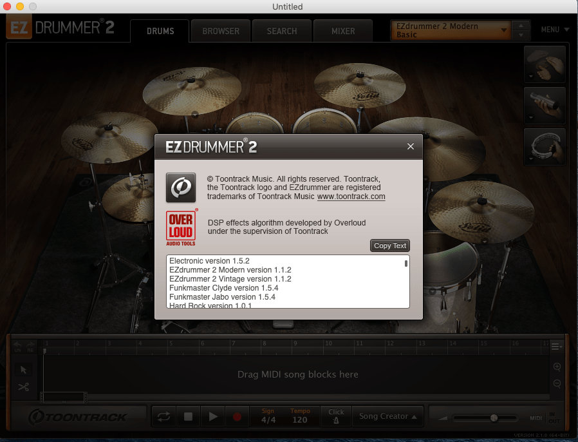Click the left crash cymbal
Image resolution: width=578 pixels, height=442 pixels.
(x=109, y=139)
